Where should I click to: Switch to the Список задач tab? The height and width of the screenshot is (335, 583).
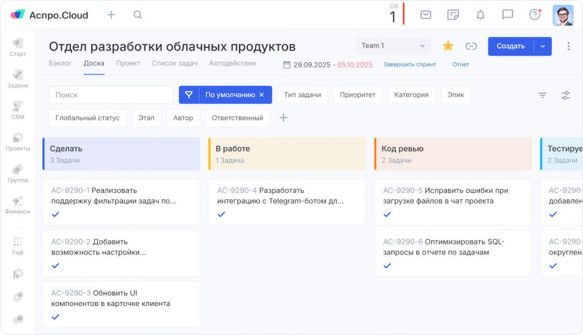174,63
